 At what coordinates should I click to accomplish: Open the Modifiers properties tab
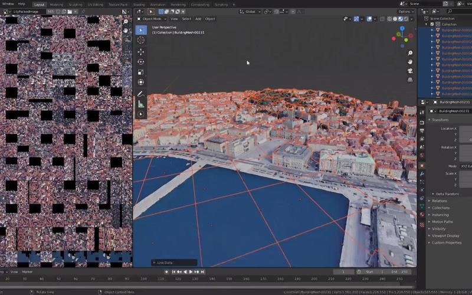click(x=422, y=174)
